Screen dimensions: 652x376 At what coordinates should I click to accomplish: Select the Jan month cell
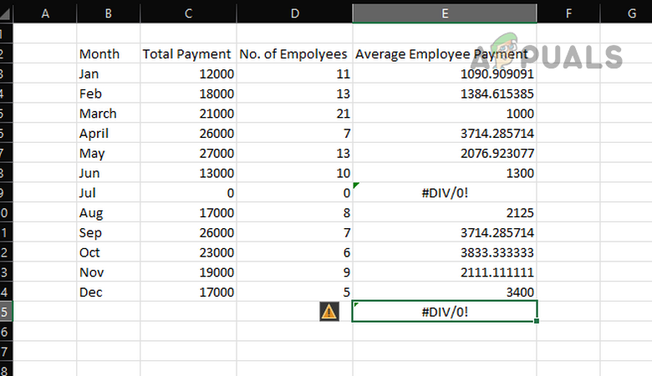coord(109,74)
